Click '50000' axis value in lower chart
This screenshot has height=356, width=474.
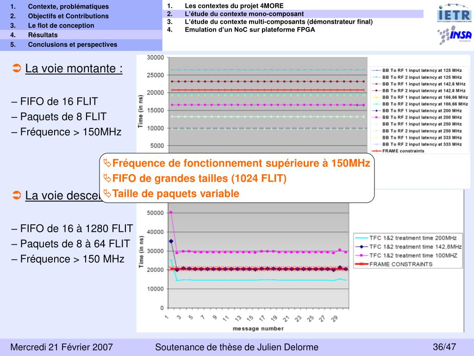[156, 213]
